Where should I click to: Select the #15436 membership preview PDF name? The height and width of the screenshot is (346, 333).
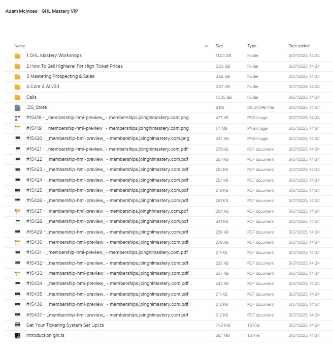108,304
